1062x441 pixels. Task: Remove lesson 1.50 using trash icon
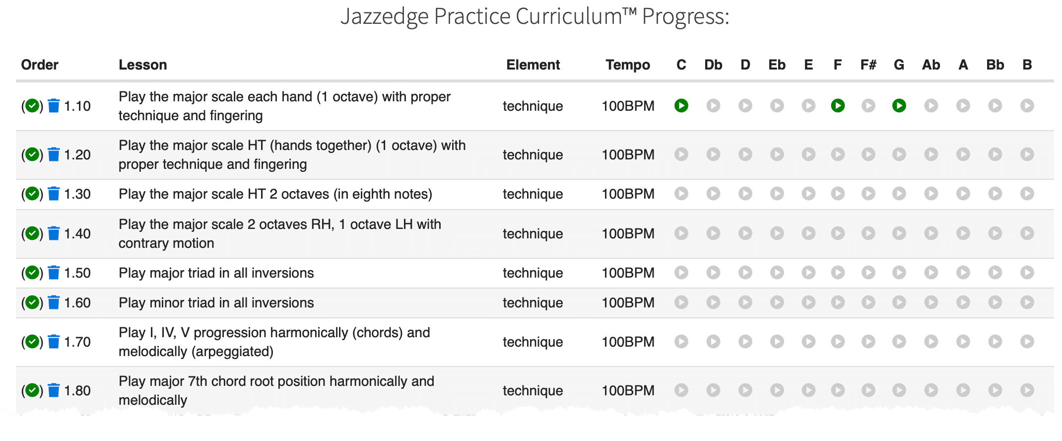click(54, 273)
